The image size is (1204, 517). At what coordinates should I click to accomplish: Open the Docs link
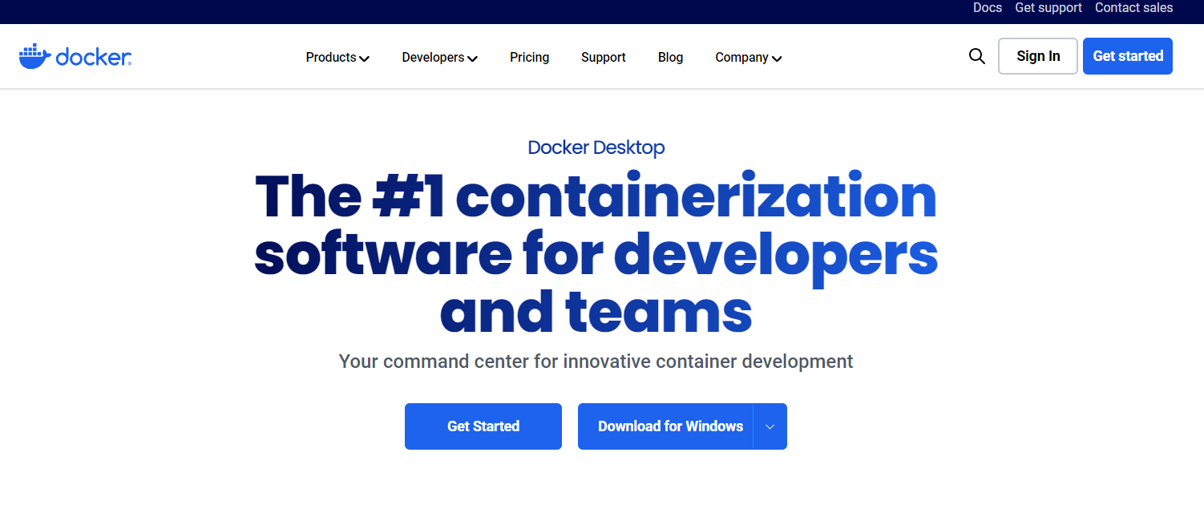(988, 8)
